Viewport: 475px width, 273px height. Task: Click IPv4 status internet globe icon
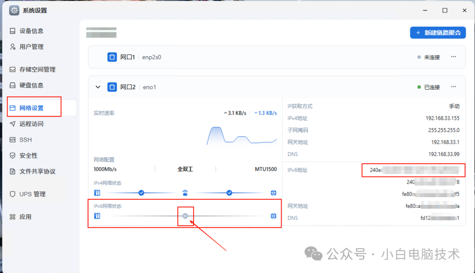[274, 193]
